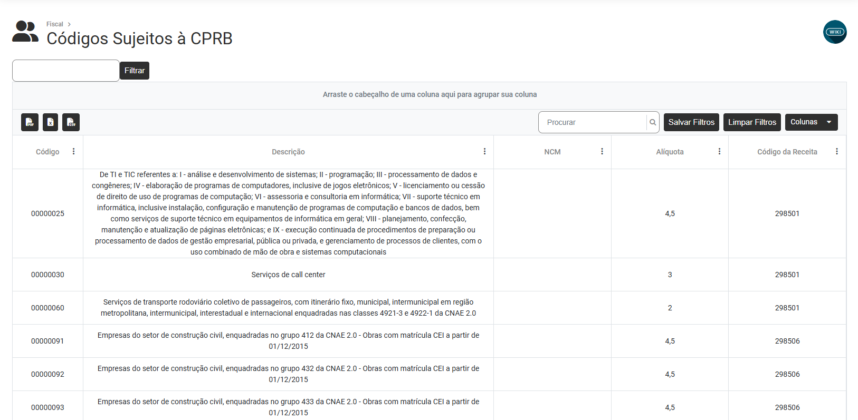The image size is (858, 420).
Task: Focus the filter text field beside Filtrar
Action: (66, 71)
